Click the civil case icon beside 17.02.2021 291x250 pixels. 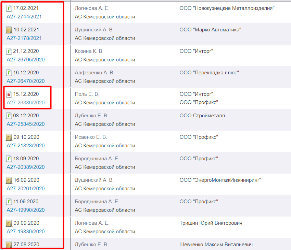pos(9,9)
